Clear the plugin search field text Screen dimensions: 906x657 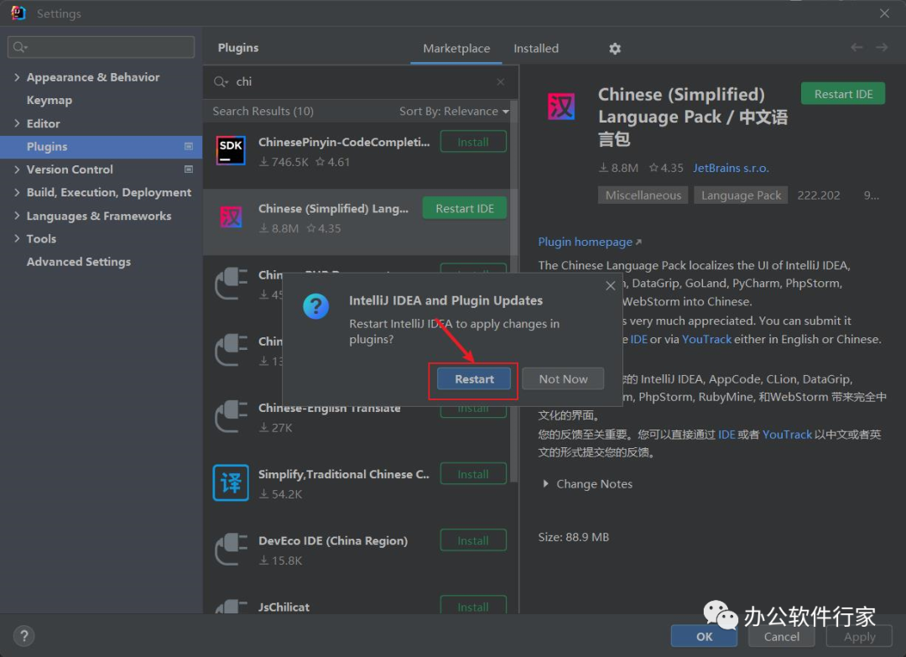click(x=501, y=82)
